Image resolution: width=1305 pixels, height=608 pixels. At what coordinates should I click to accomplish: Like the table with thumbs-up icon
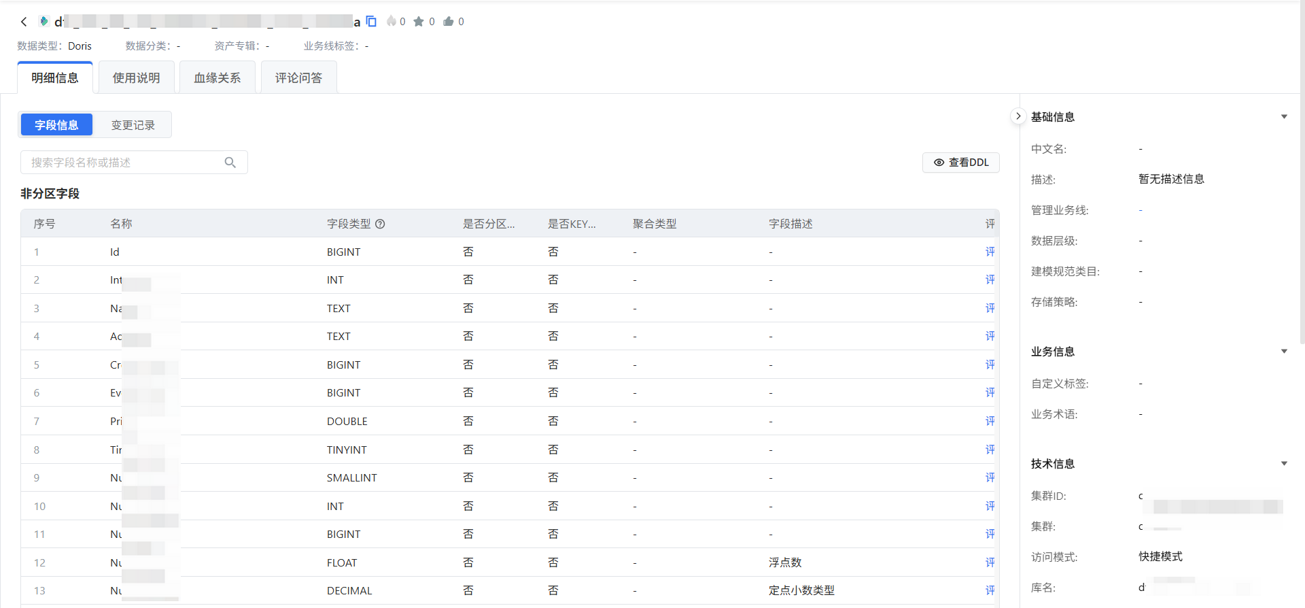pos(449,22)
